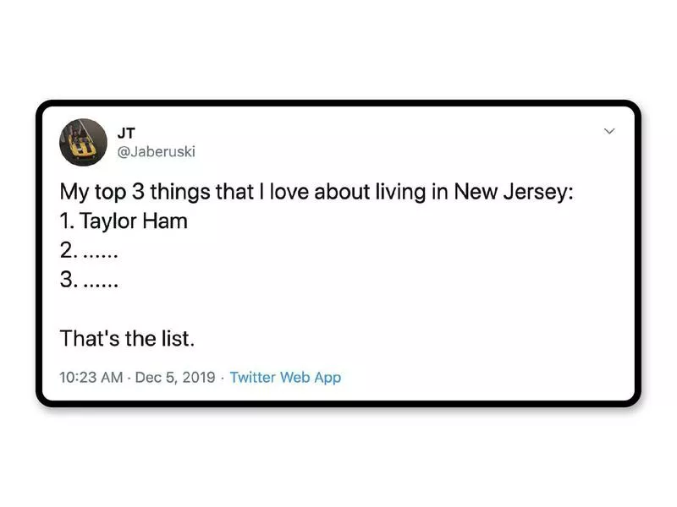This screenshot has width=677, height=507.
Task: Click the "3. ......" list line
Action: (89, 282)
